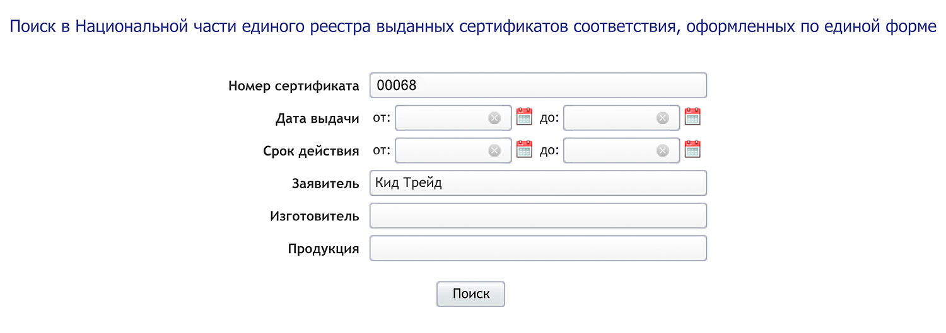The height and width of the screenshot is (333, 946).
Task: Click the Поиск search button
Action: 470,294
